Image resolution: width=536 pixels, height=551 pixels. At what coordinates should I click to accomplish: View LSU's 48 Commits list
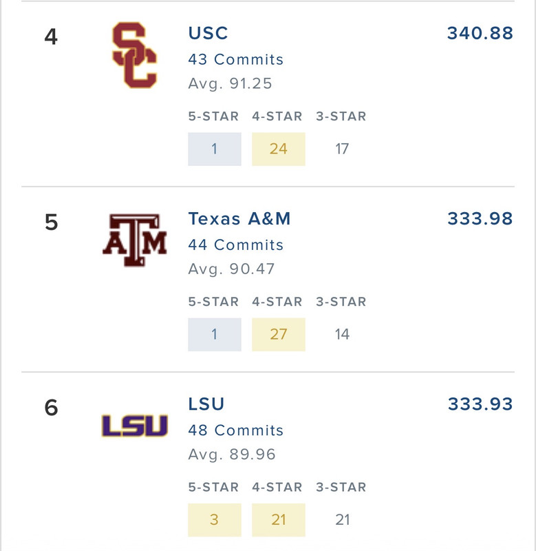pos(235,430)
